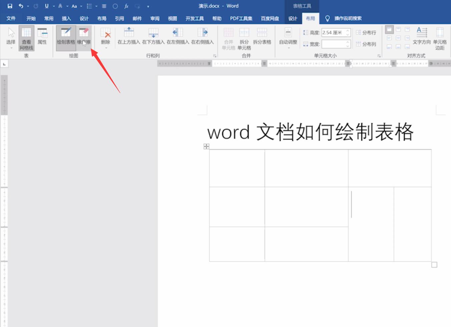Click the ruler tab selector L button
Image resolution: width=451 pixels, height=327 pixels.
(x=4, y=64)
